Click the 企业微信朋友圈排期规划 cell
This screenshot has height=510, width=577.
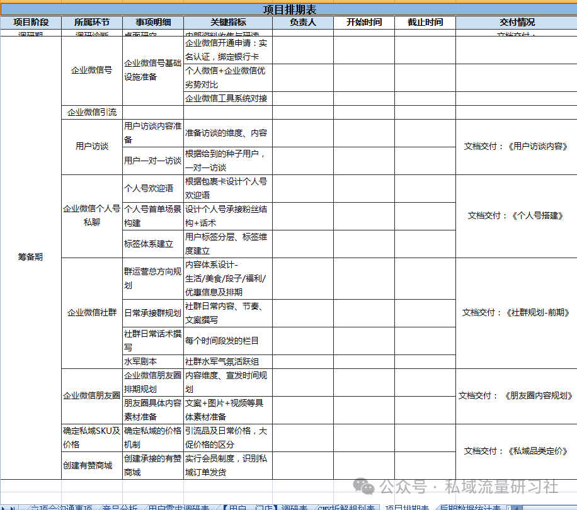(153, 382)
